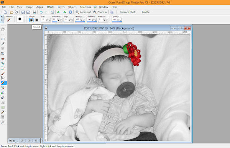The width and height of the screenshot is (230, 148).
Task: Expand the Opacity value dropdown
Action: pyautogui.click(x=120, y=20)
